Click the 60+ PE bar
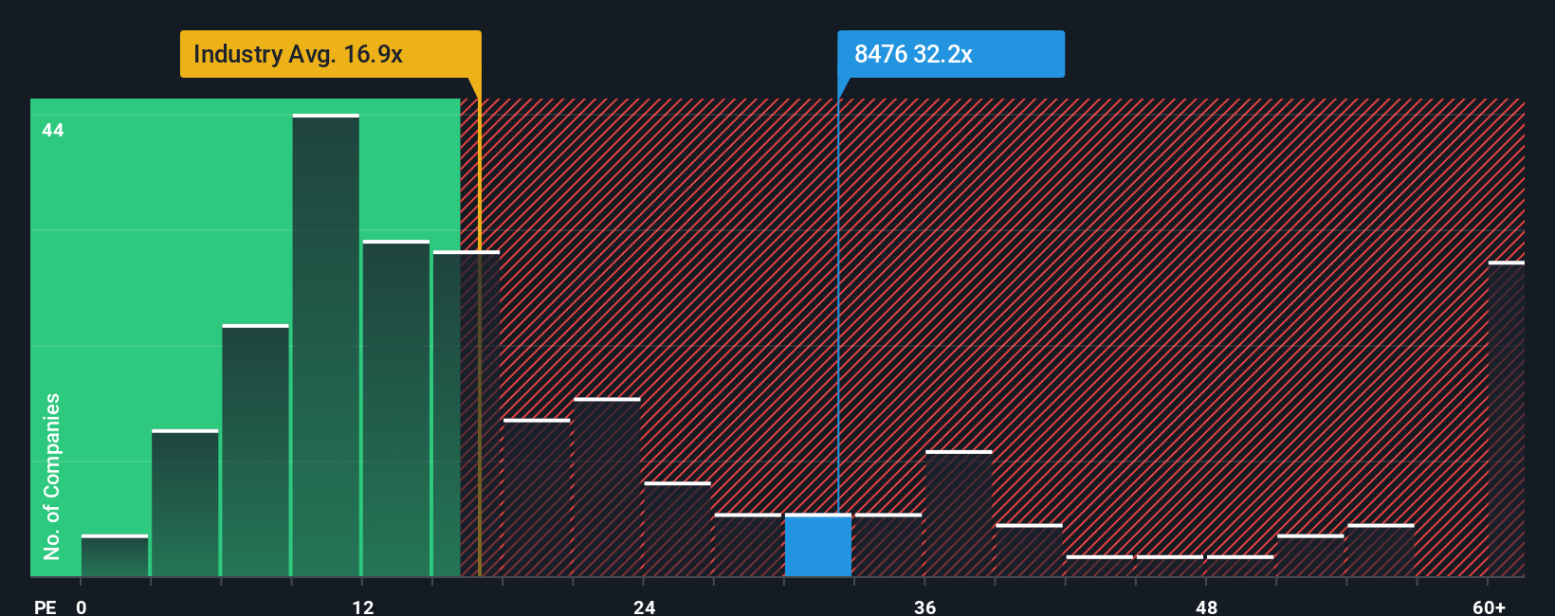Image resolution: width=1555 pixels, height=616 pixels. click(x=1507, y=419)
